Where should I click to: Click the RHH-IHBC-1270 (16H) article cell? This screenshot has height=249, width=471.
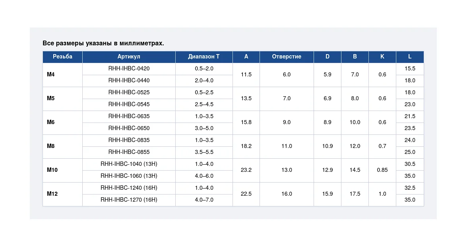click(x=129, y=200)
